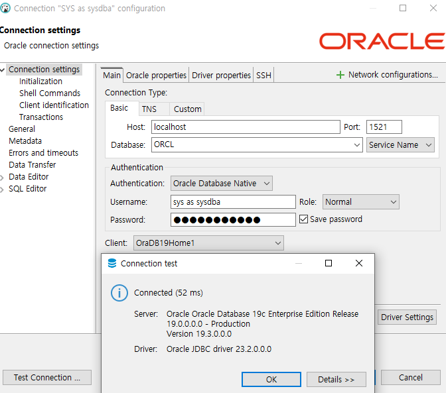Expand the SQL Editor tree node
Image resolution: width=446 pixels, height=393 pixels.
pos(2,190)
